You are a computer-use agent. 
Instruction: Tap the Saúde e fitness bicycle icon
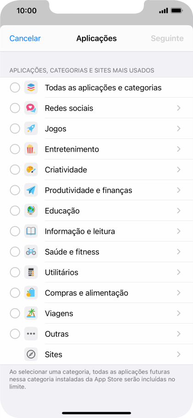click(x=31, y=252)
